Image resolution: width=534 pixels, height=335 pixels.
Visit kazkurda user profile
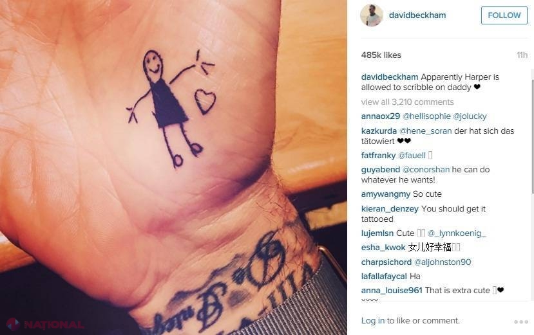(x=379, y=131)
